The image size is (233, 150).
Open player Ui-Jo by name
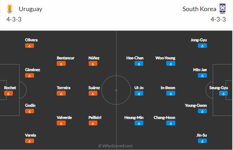point(139,88)
